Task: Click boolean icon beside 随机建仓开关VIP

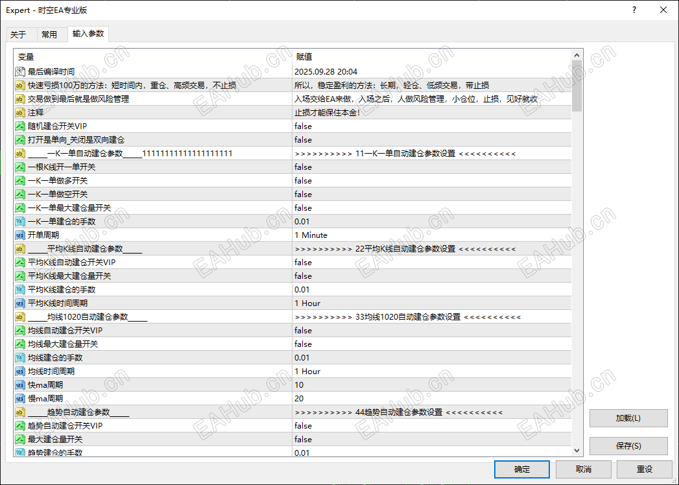Action: tap(20, 126)
